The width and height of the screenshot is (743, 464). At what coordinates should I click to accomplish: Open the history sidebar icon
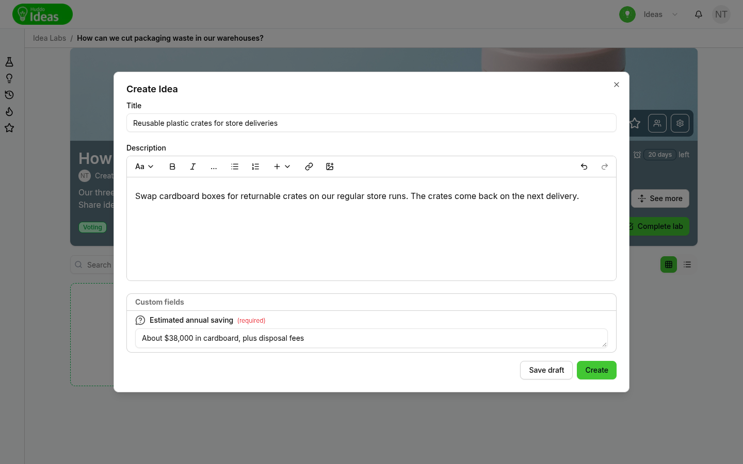point(9,95)
